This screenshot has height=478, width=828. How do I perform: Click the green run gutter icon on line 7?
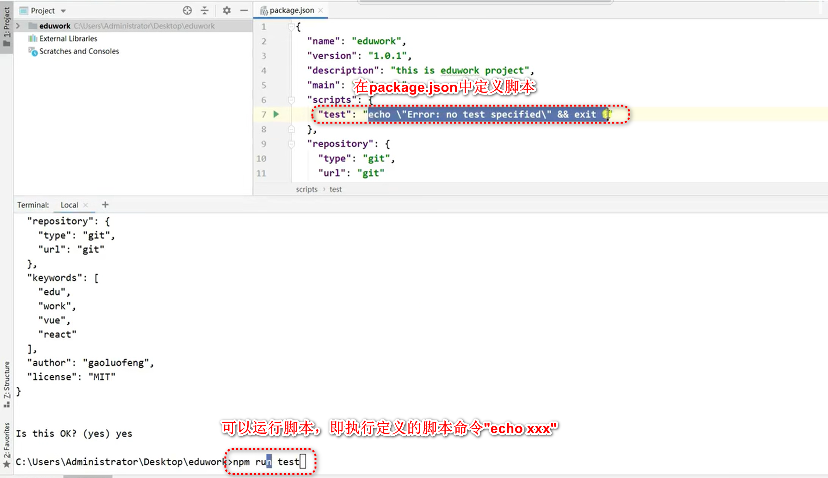[x=276, y=114]
